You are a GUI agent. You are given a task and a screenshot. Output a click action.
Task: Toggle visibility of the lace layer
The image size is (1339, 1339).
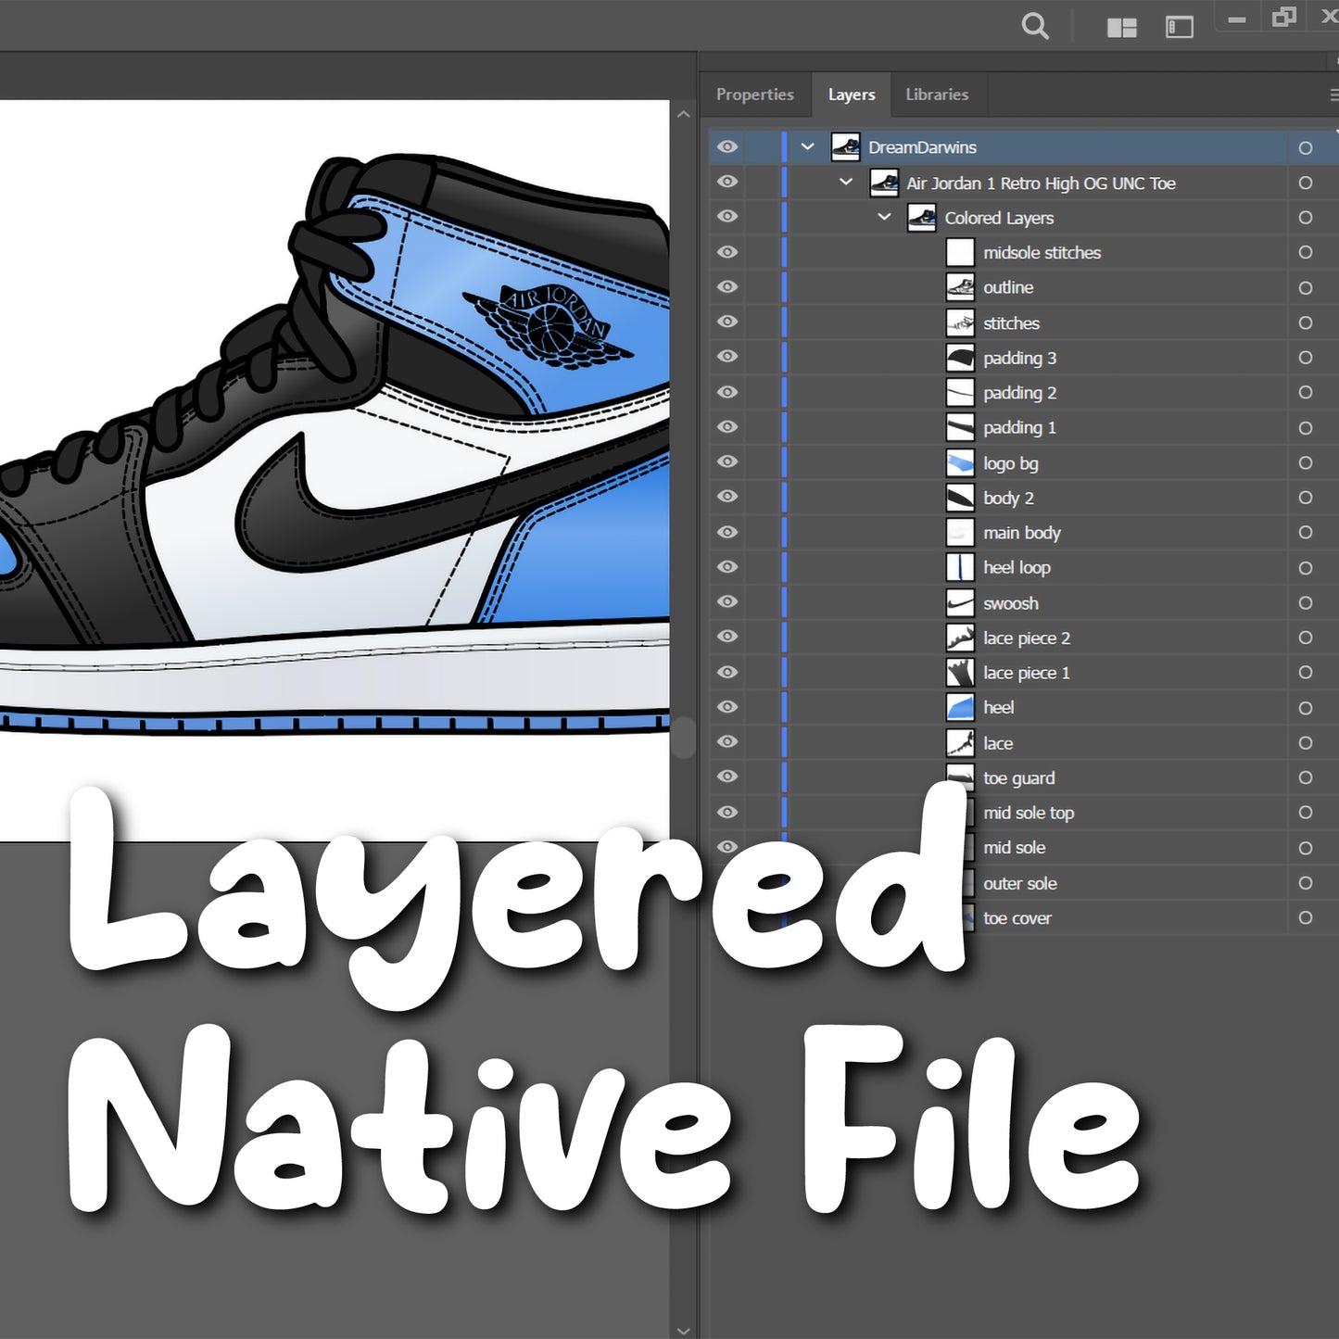[x=727, y=742]
